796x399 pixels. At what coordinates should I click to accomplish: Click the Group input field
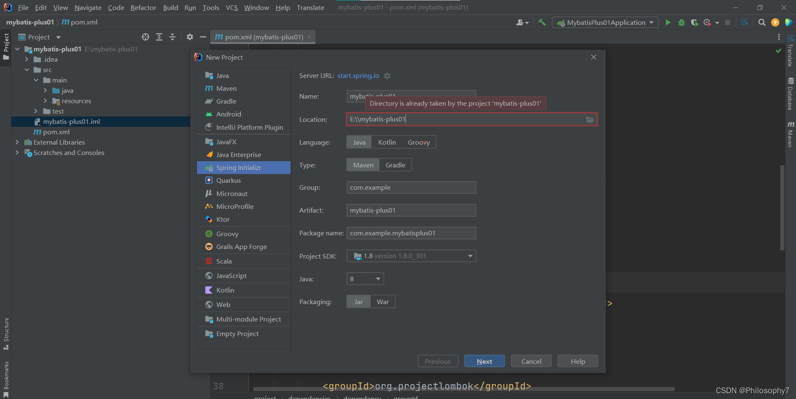tap(411, 188)
